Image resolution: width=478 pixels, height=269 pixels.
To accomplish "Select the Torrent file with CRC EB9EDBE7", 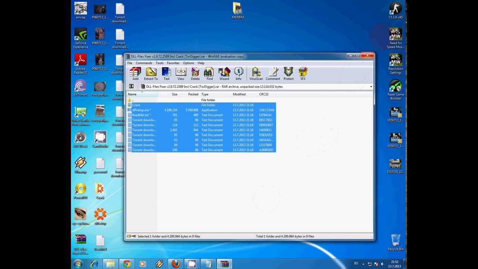I will tap(201, 125).
